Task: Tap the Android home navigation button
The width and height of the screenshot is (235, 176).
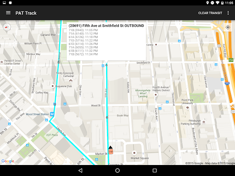Action: [117, 170]
